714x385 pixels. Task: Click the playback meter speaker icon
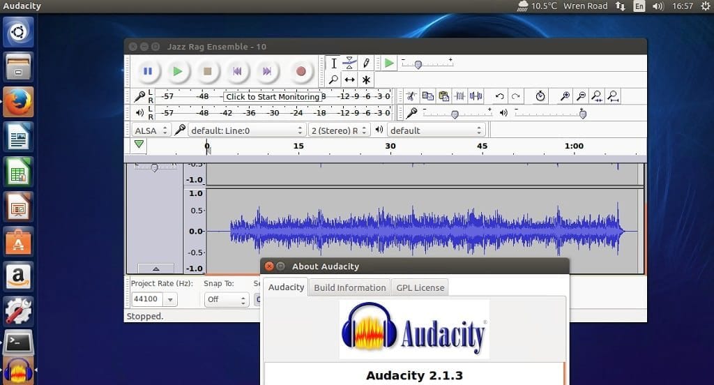coord(139,112)
